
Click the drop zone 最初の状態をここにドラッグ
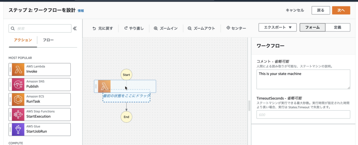126,96
